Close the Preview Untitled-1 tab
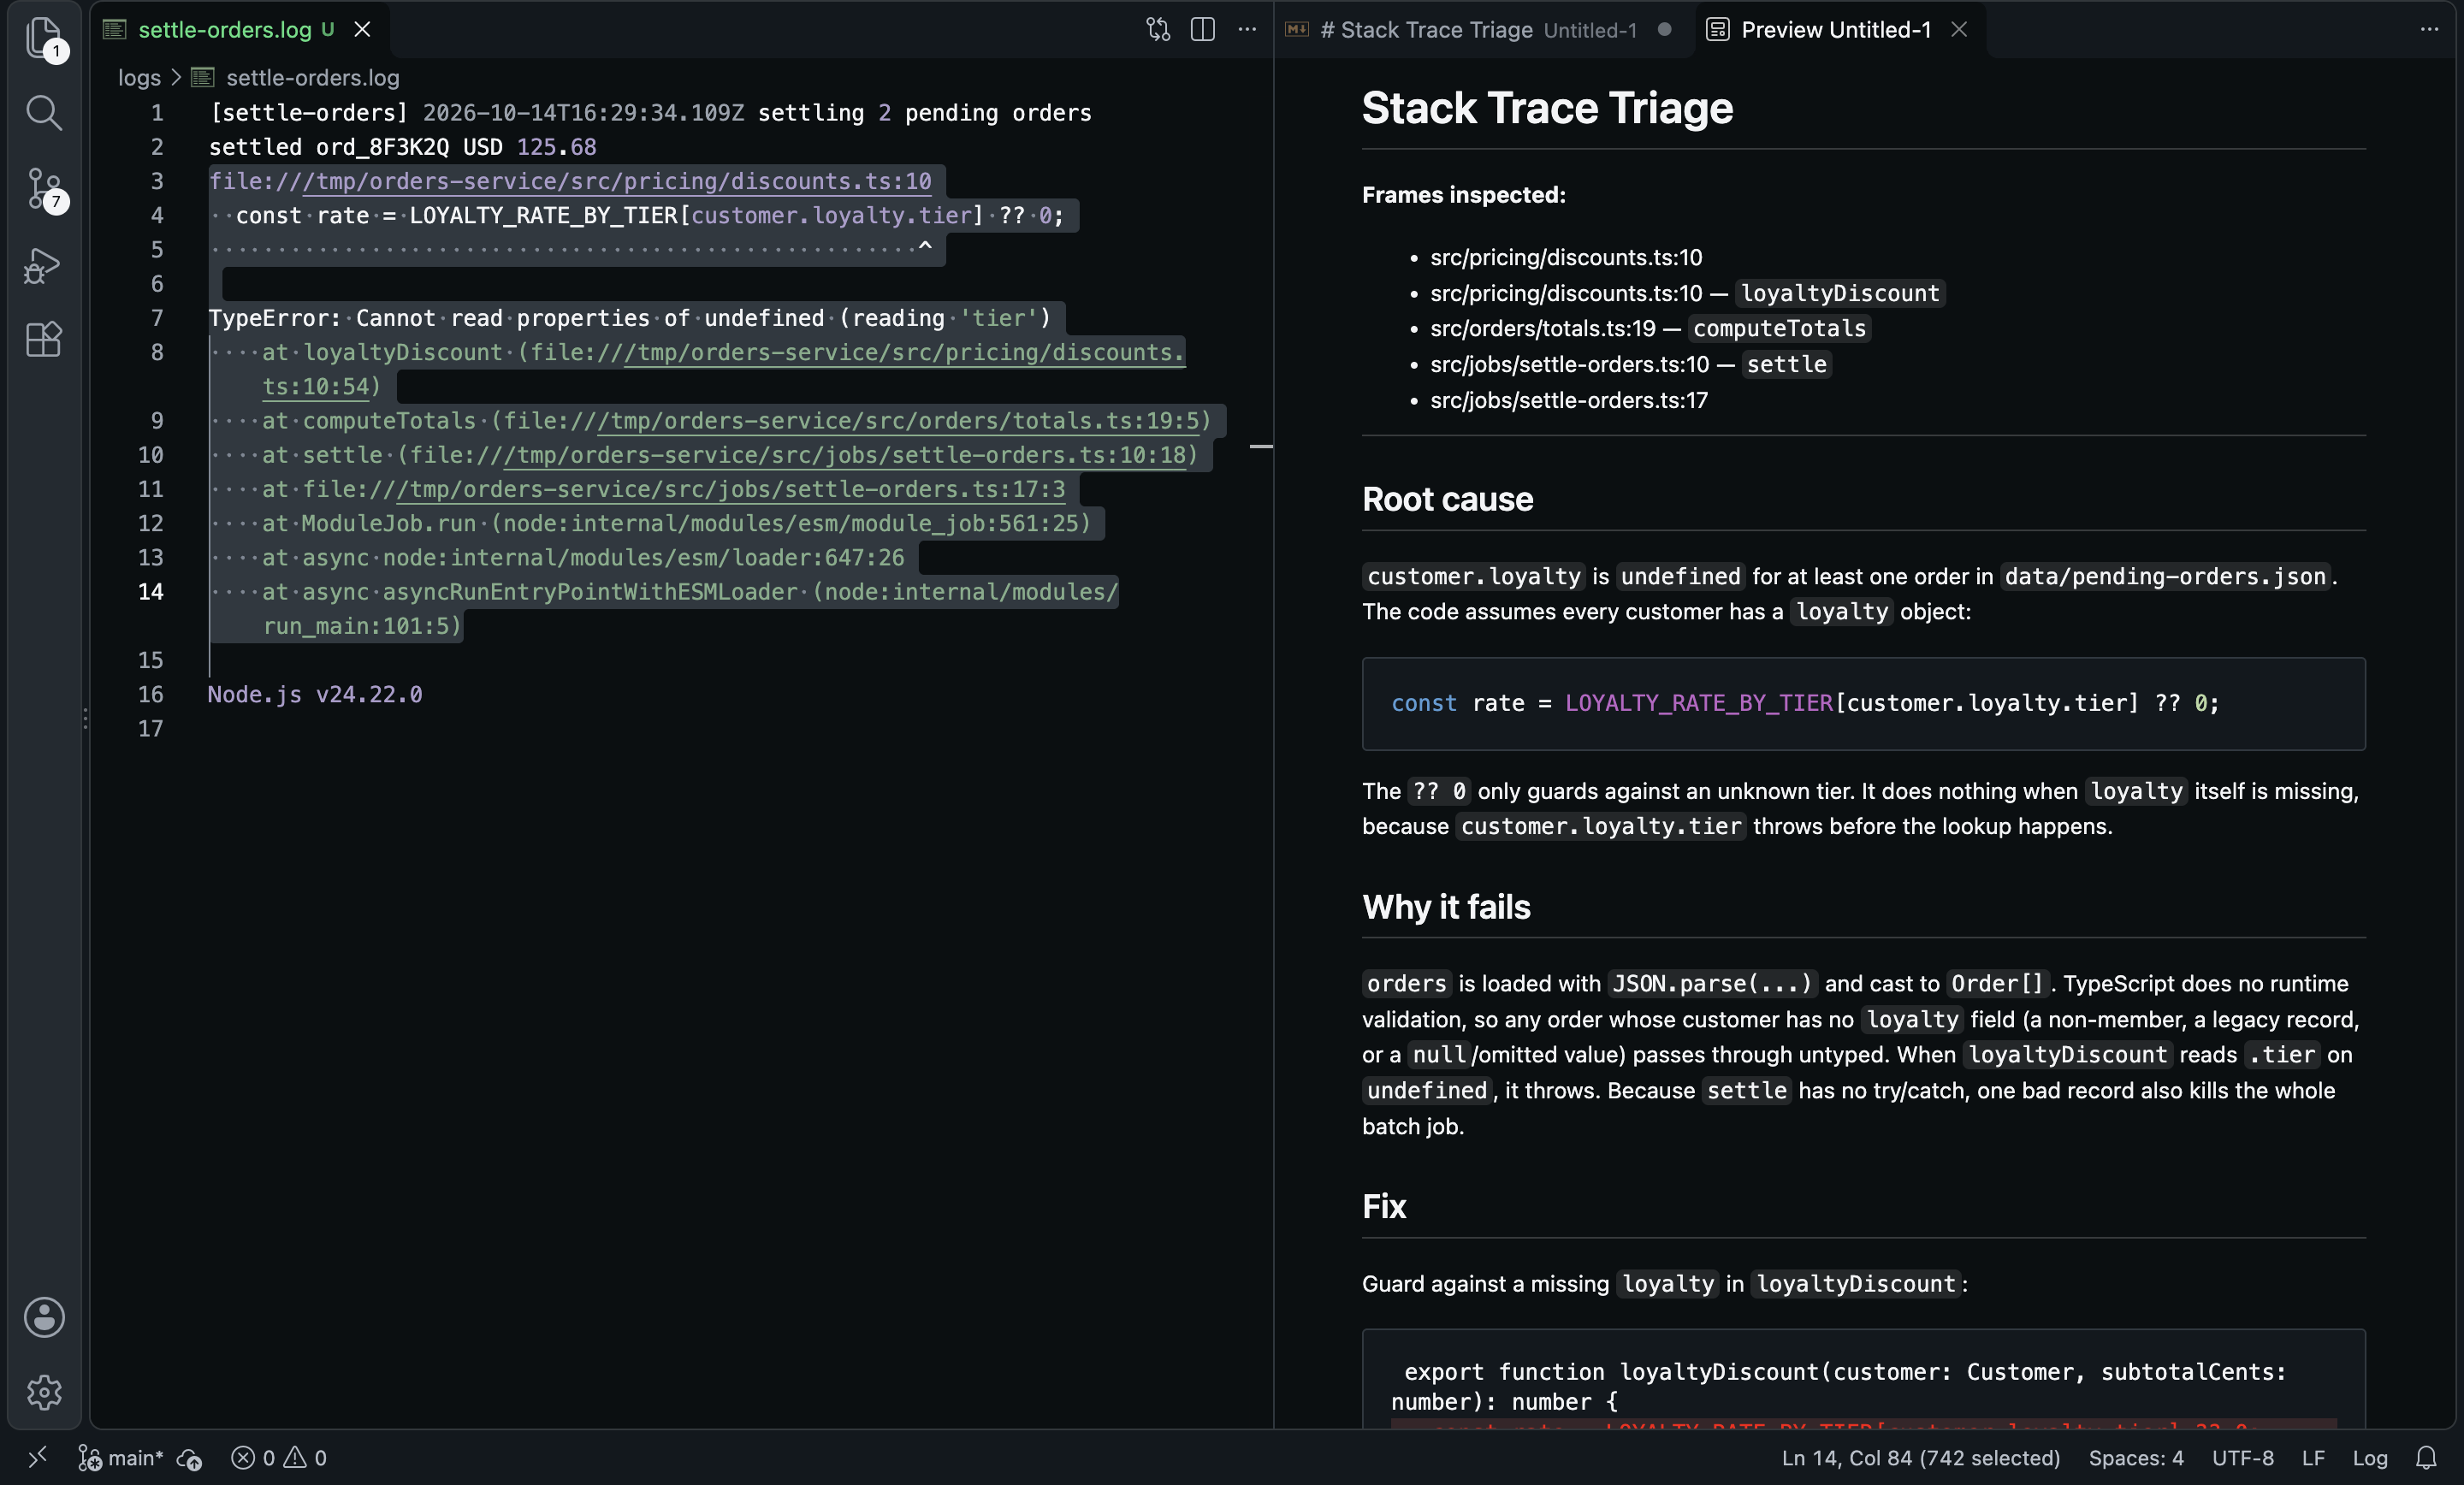The height and width of the screenshot is (1485, 2464). [1959, 30]
